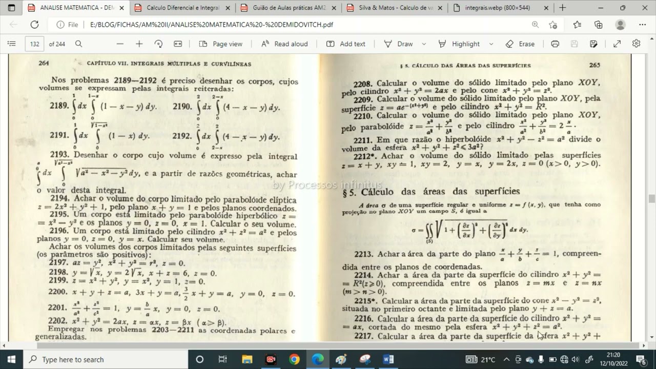Switch to Calculo Diferencial e Integral tab
Screen dimensions: 656x369
point(183,8)
